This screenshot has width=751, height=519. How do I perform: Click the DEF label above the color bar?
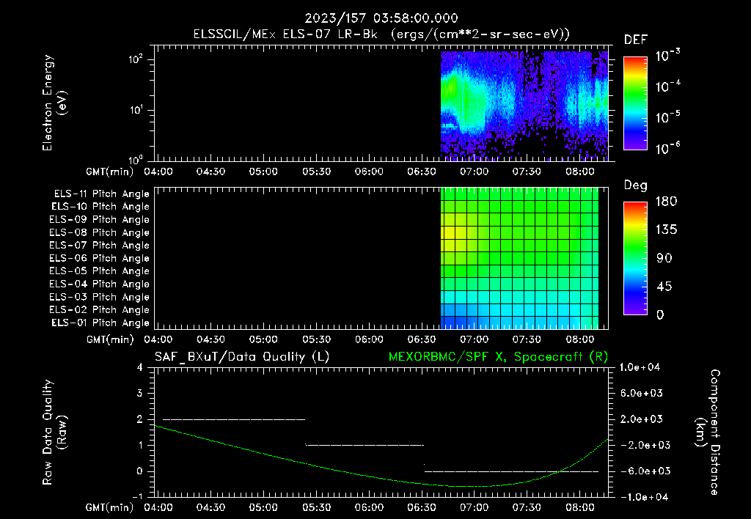pyautogui.click(x=636, y=40)
